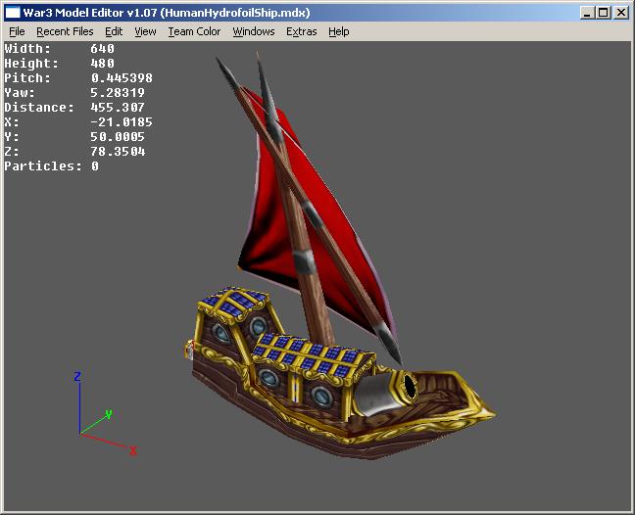Open the Windows menu
The height and width of the screenshot is (515, 635).
coord(254,31)
